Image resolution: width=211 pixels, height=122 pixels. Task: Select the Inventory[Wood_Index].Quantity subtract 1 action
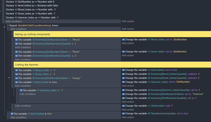(161, 74)
